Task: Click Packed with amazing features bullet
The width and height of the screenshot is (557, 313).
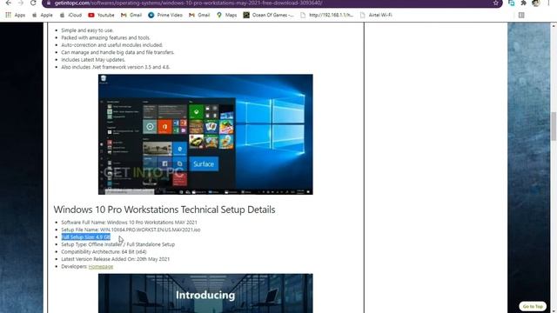Action: (x=106, y=37)
